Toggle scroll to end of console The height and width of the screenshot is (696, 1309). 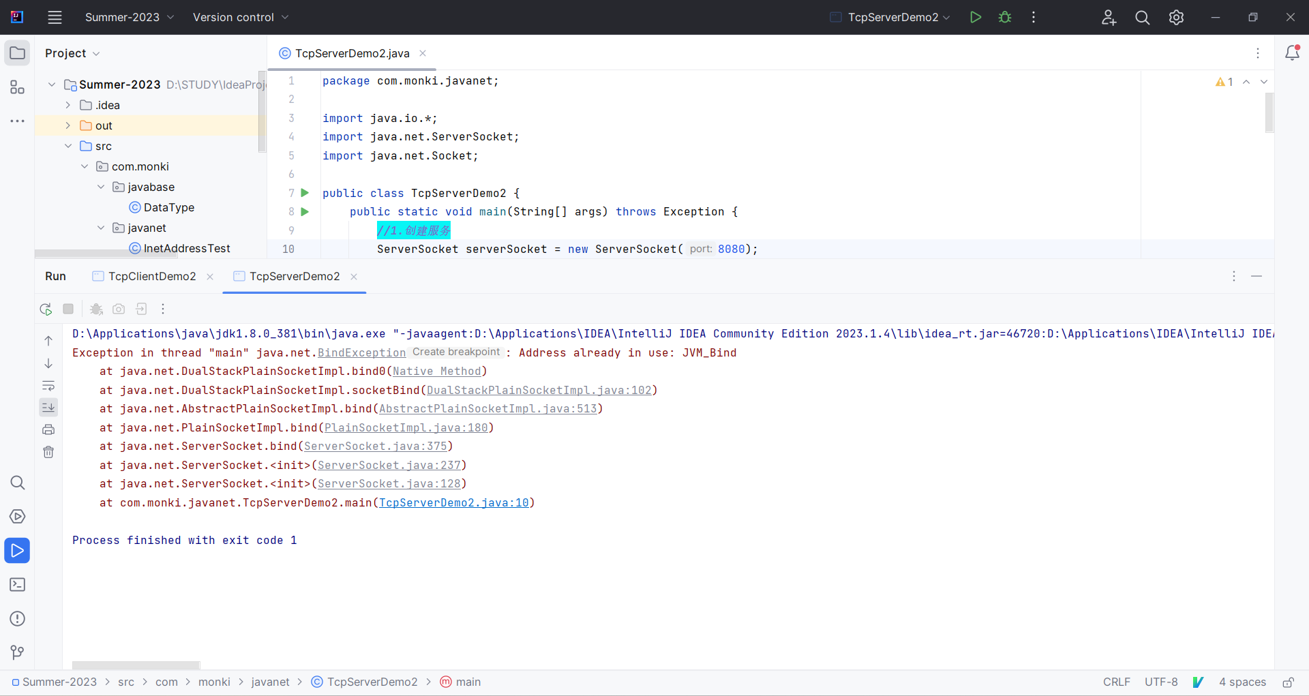(48, 408)
